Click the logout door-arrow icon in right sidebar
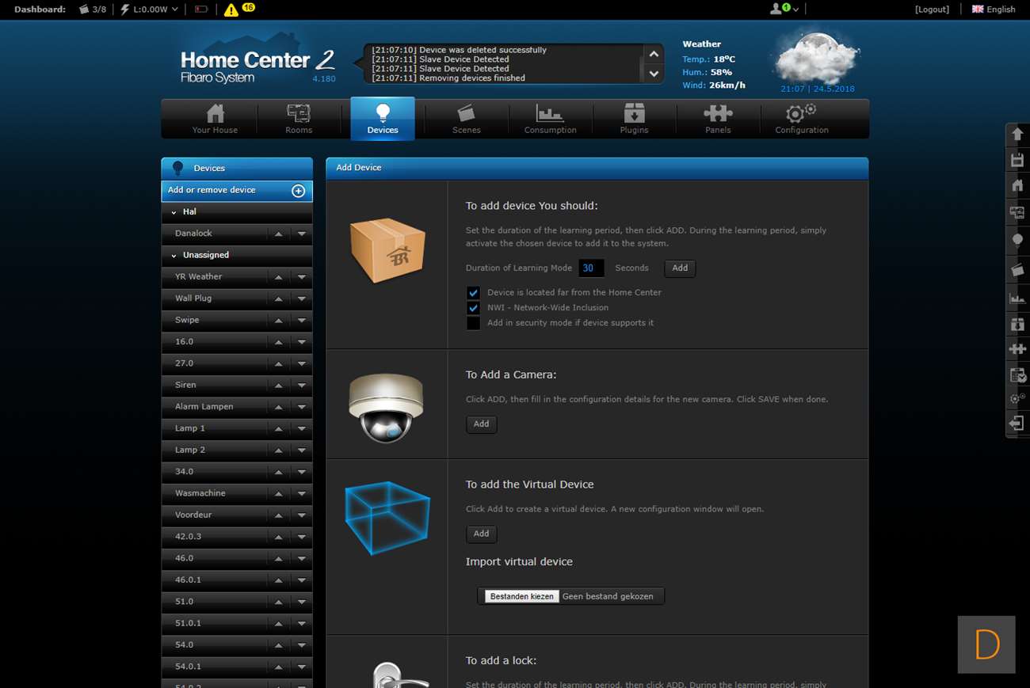Image resolution: width=1030 pixels, height=688 pixels. 1017,424
